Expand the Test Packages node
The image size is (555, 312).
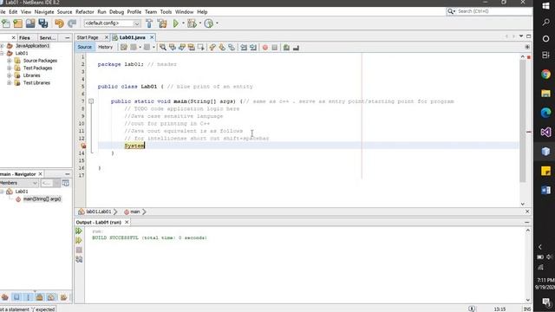[10, 68]
